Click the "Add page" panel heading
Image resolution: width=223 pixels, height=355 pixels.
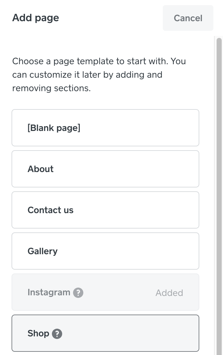point(36,18)
